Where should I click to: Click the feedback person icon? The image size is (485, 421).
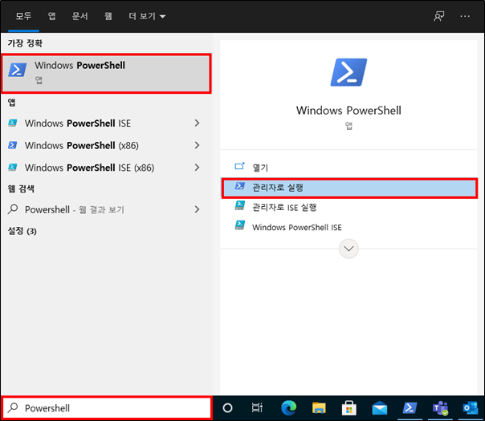point(439,16)
